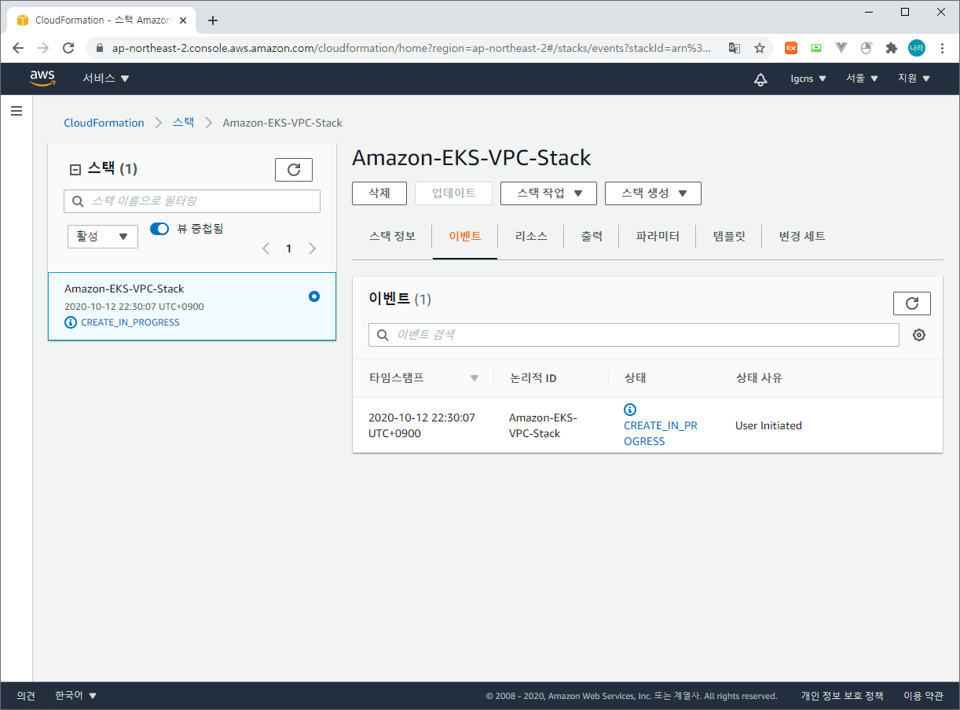Collapse the stacks panel heading
This screenshot has height=710, width=960.
click(75, 169)
